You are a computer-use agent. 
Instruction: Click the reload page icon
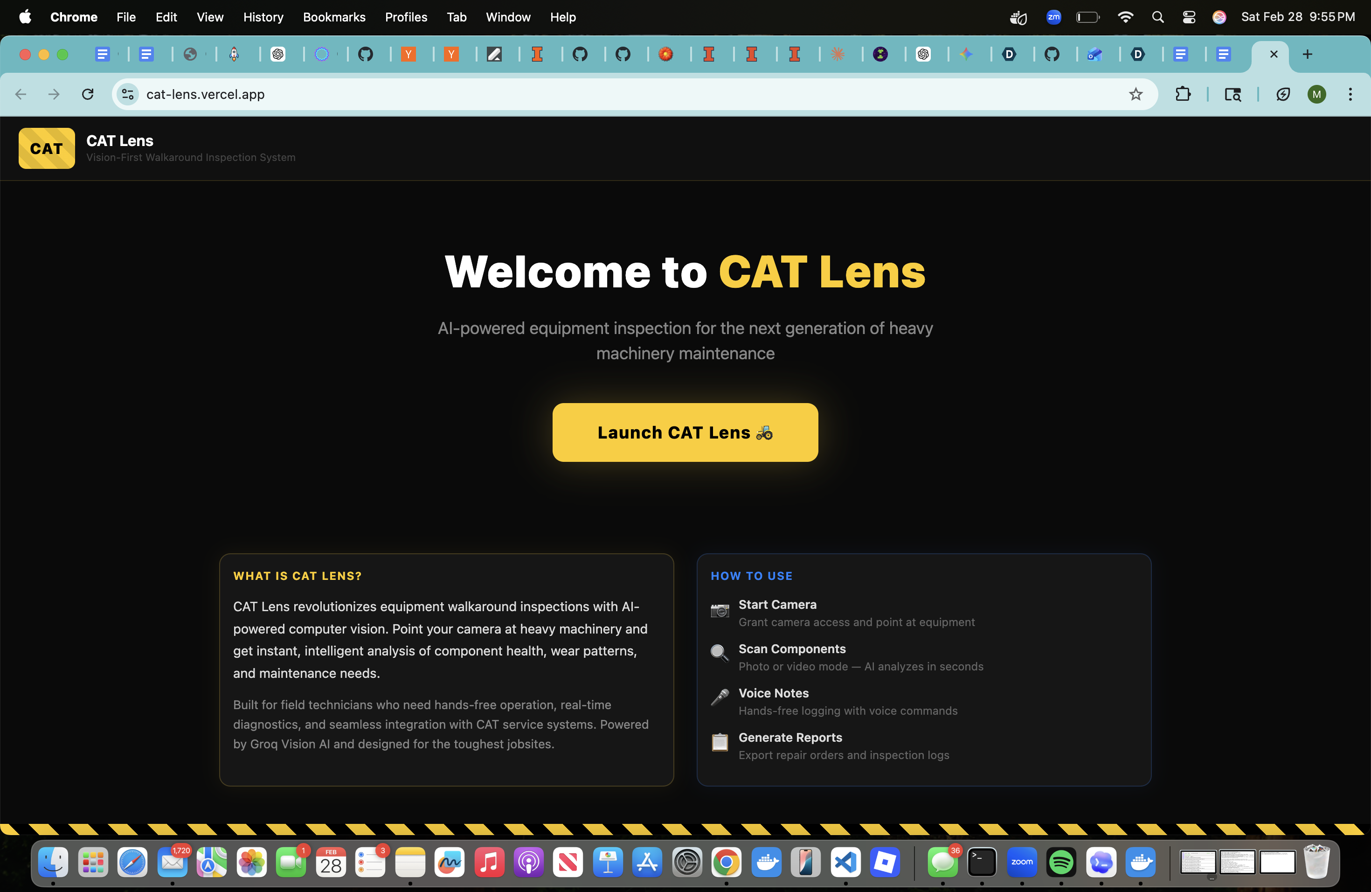pyautogui.click(x=88, y=94)
